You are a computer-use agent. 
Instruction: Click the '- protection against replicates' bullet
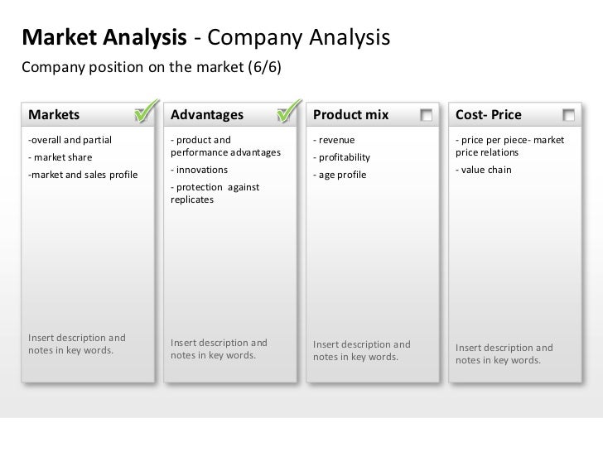click(x=214, y=194)
